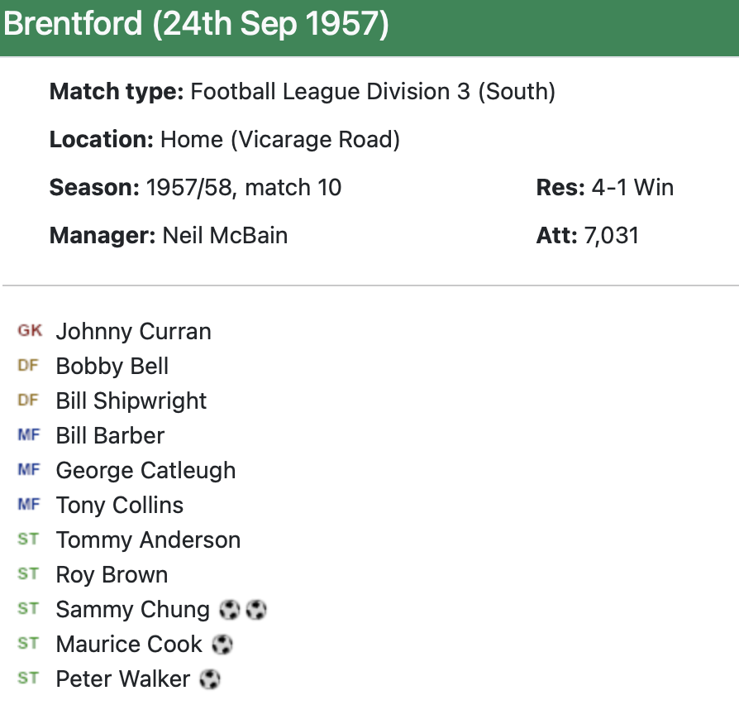Click the Vicarage Road location text

tap(315, 140)
